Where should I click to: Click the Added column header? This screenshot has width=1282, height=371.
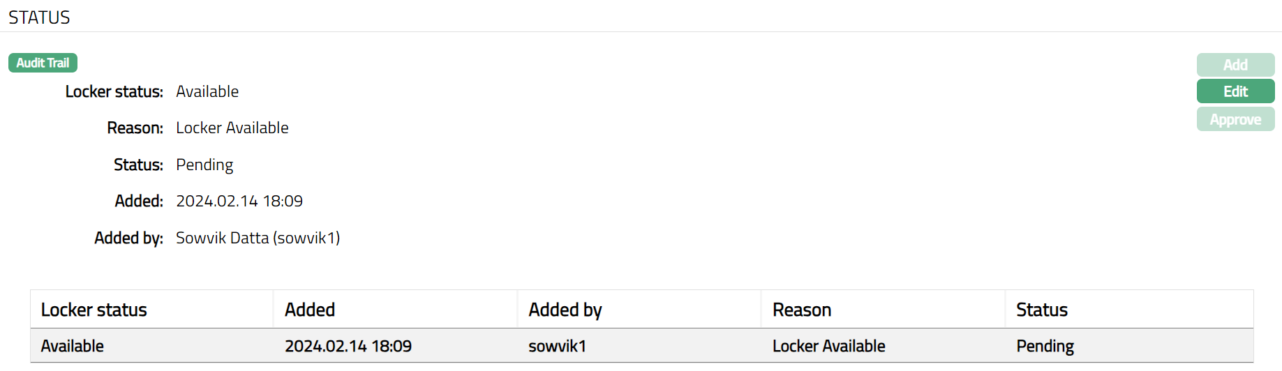pos(310,310)
